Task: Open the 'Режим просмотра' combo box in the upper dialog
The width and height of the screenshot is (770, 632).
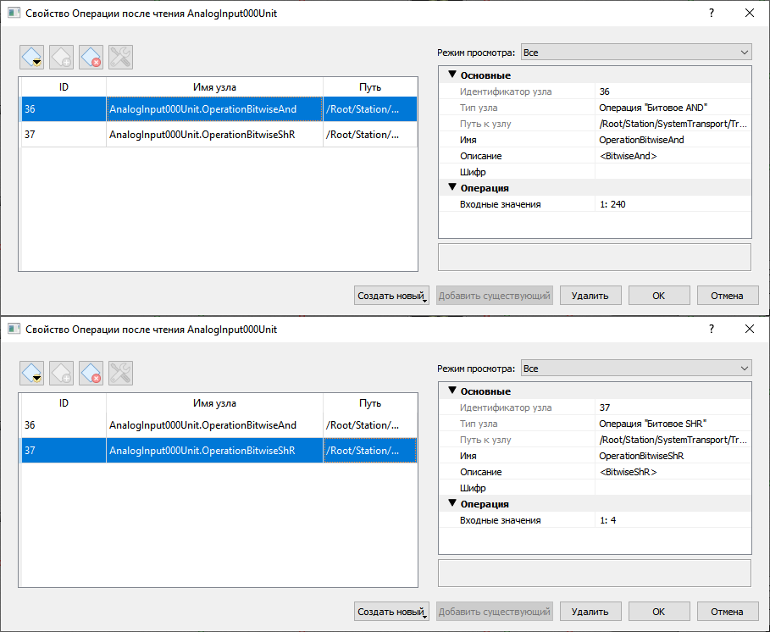Action: 635,53
